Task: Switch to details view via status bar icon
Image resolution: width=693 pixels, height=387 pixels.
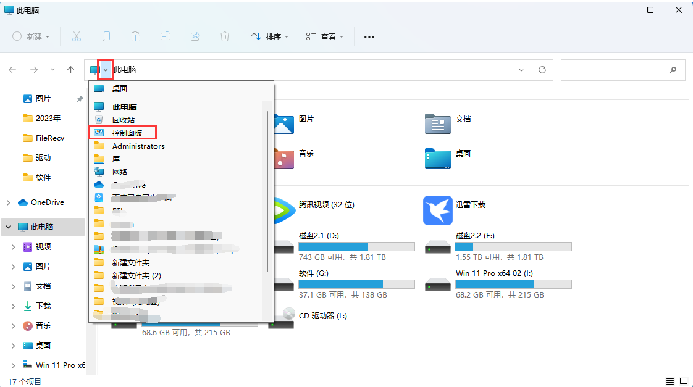Action: 670,381
